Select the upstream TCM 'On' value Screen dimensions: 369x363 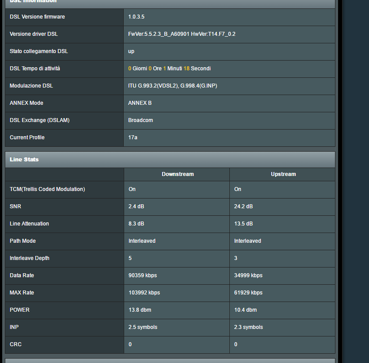(x=238, y=189)
